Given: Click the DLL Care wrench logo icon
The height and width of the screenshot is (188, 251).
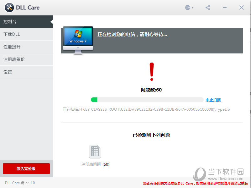Looking at the screenshot, I should pos(9,8).
